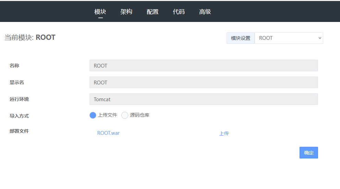Click the 运行环境 label
340x189 pixels.
19,99
